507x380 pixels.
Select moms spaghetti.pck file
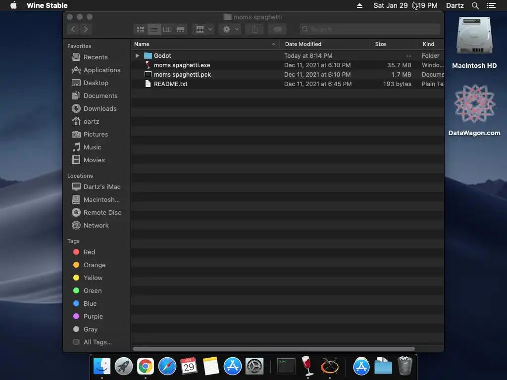pyautogui.click(x=287, y=74)
